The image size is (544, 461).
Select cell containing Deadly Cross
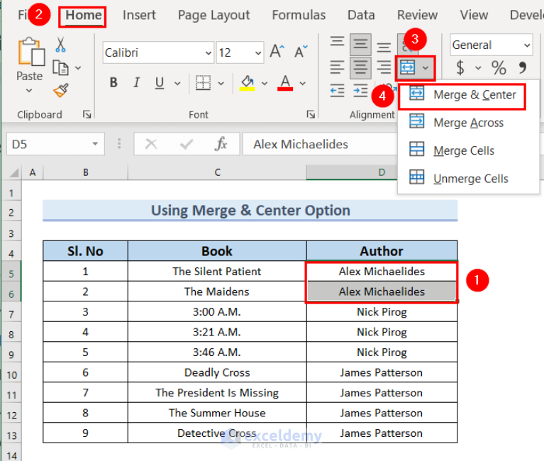click(x=217, y=372)
